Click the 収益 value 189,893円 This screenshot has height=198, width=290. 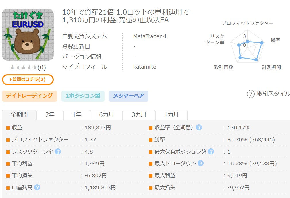pyautogui.click(x=98, y=128)
